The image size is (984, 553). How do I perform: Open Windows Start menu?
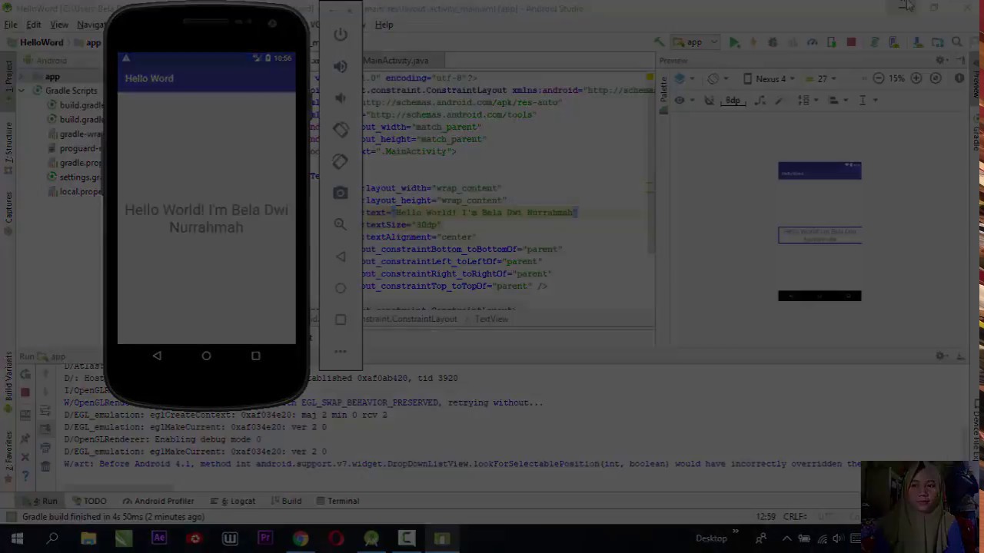tap(17, 538)
